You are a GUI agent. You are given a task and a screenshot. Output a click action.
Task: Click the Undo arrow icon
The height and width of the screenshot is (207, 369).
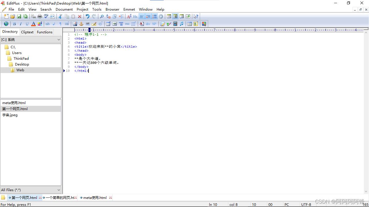click(x=87, y=16)
